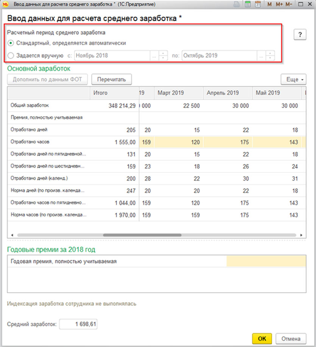Click the 'Итого' column header
Viewport: 316px width, 347px height.
point(115,93)
